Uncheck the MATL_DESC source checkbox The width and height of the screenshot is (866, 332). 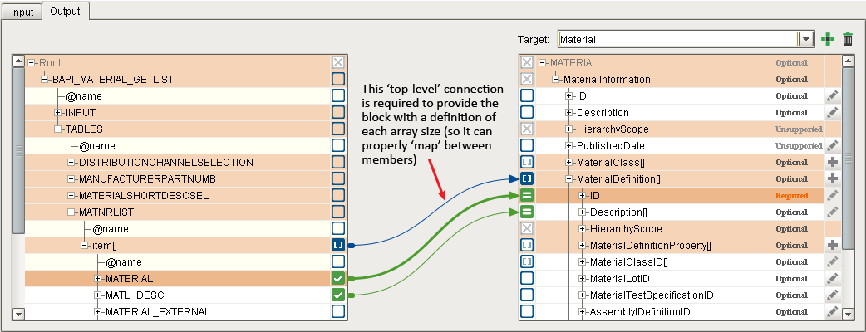click(338, 295)
